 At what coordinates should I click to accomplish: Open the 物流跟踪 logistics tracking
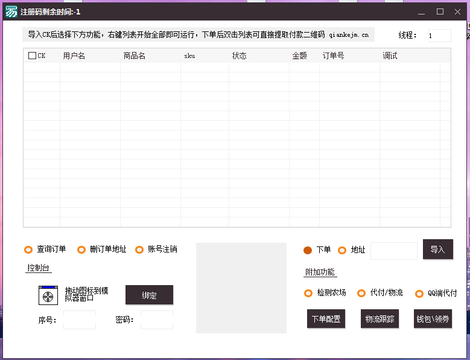tap(380, 319)
